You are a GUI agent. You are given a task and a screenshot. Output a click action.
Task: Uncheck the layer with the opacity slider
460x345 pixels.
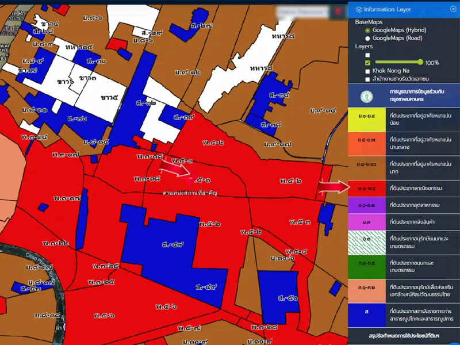367,63
